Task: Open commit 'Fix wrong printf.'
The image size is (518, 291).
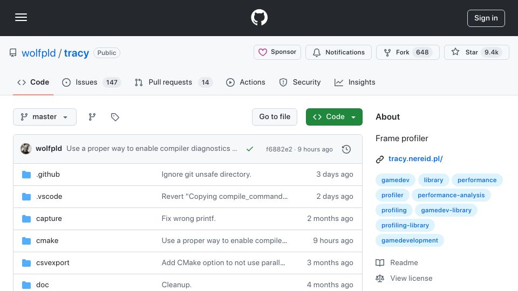Action: tap(189, 218)
